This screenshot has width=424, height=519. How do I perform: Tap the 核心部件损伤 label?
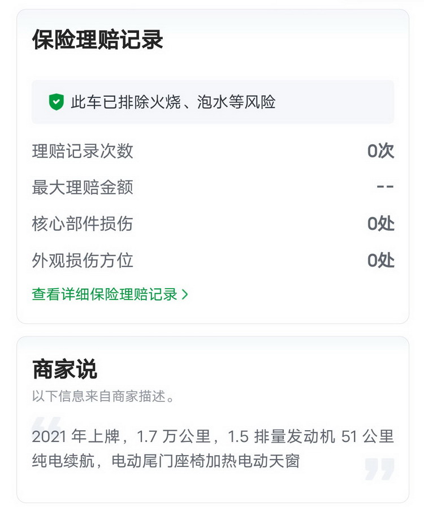coord(83,224)
